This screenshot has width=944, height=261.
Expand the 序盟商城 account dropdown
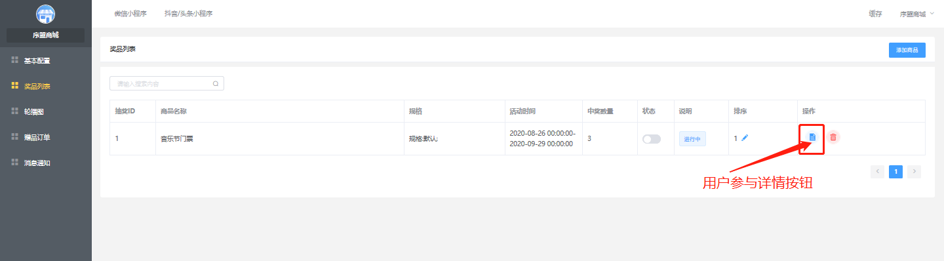click(917, 14)
